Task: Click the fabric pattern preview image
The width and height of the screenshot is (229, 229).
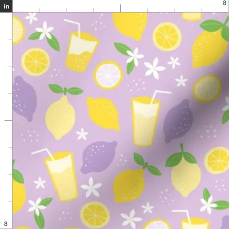Action: (x=121, y=121)
